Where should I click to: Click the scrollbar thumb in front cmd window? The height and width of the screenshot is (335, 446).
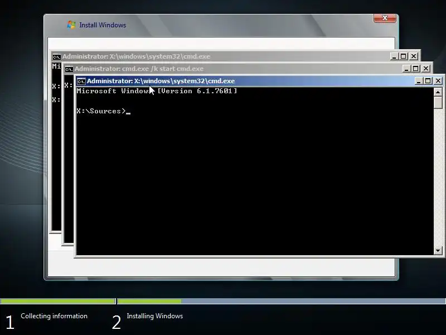[438, 103]
